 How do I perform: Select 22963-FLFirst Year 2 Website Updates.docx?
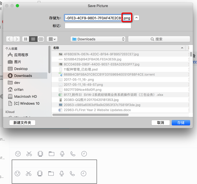pyautogui.click(x=120, y=110)
